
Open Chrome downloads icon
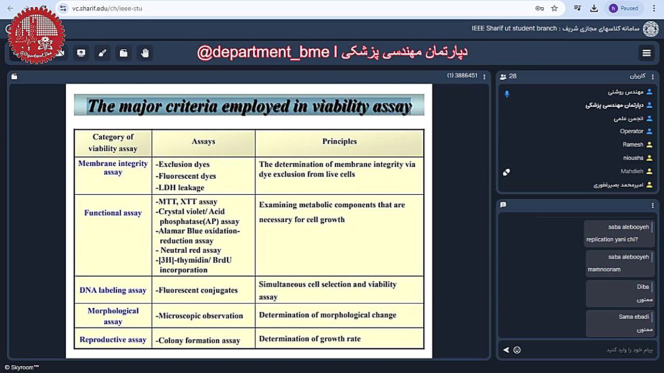coord(594,8)
